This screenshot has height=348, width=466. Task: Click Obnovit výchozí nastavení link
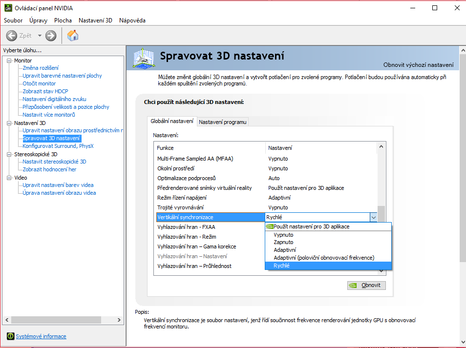(419, 65)
